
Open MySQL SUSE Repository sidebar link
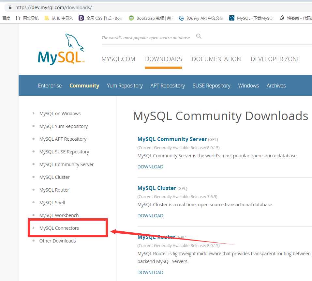[64, 152]
